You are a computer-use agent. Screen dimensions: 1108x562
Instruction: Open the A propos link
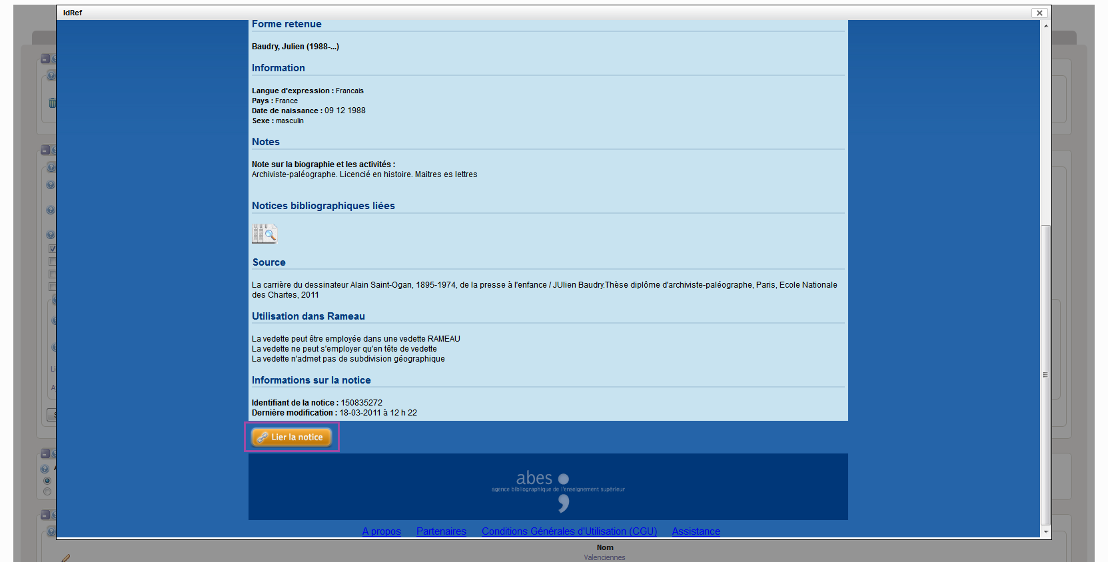[x=381, y=531]
